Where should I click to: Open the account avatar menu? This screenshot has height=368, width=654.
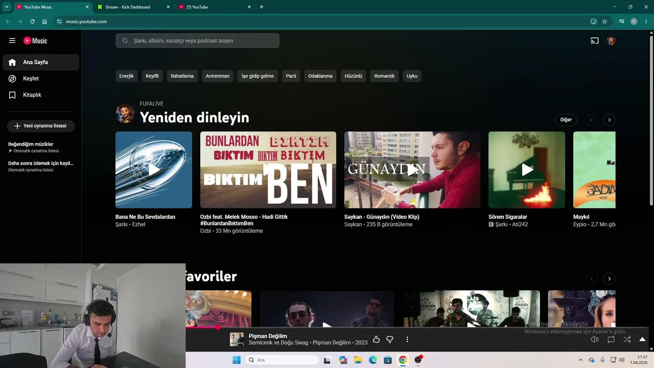(x=612, y=41)
